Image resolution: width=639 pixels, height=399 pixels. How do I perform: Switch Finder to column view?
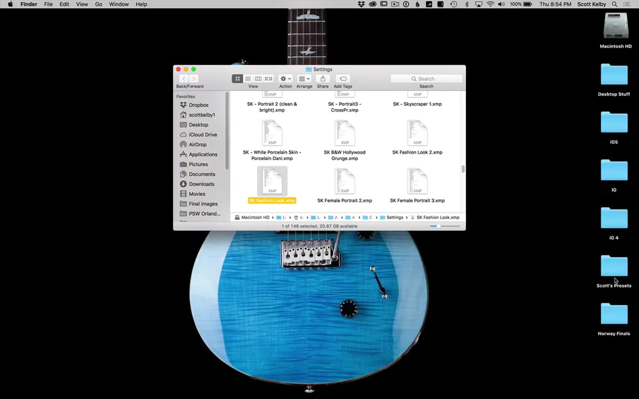[x=258, y=79]
